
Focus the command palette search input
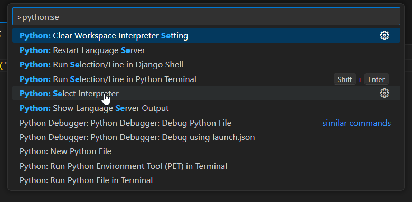pos(206,16)
